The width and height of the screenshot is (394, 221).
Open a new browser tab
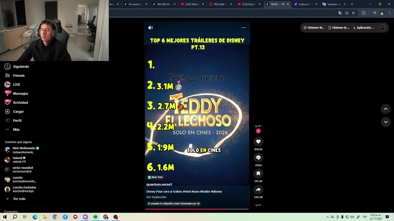[352, 4]
